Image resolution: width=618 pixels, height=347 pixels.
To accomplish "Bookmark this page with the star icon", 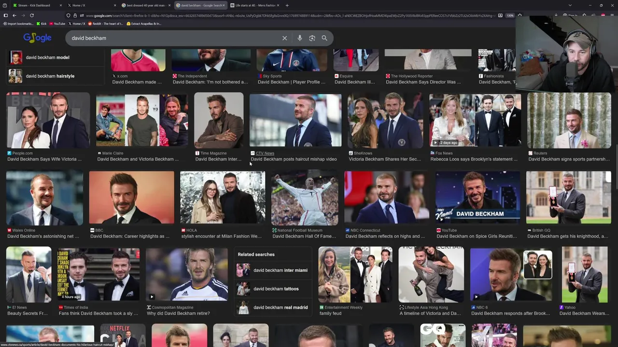I will coord(520,15).
